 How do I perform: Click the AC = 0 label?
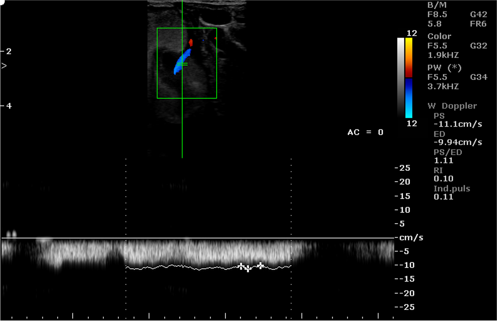(x=365, y=132)
